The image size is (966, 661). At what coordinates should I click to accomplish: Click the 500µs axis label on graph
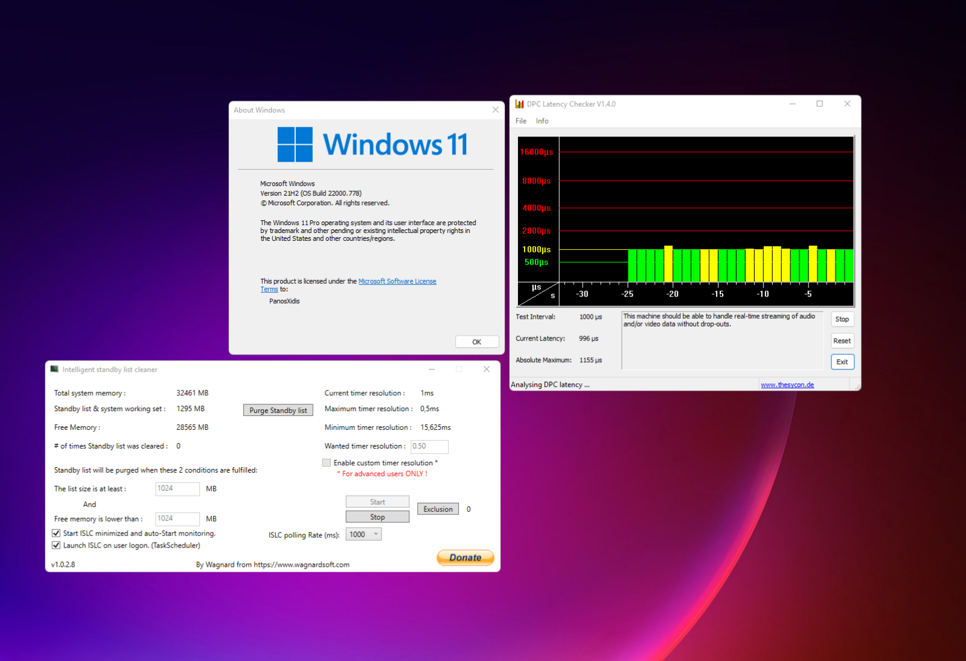point(537,263)
